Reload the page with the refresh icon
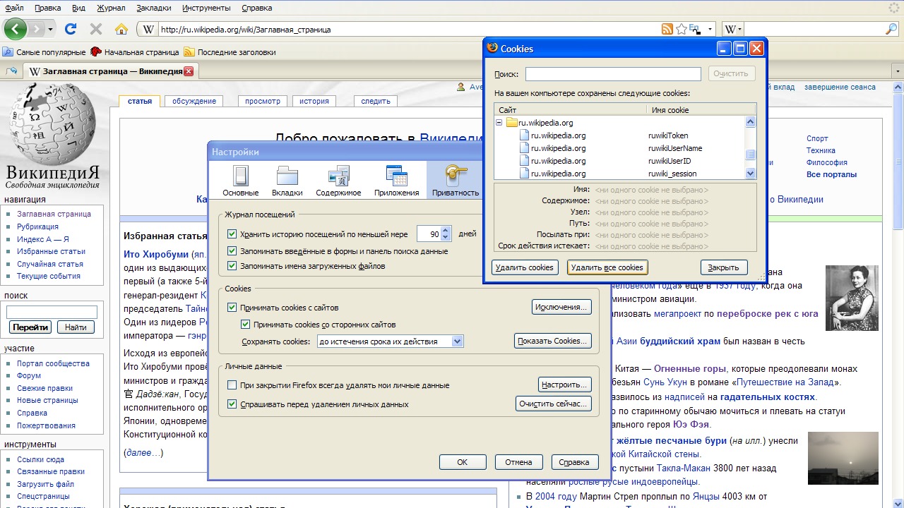The height and width of the screenshot is (508, 904). coord(70,29)
